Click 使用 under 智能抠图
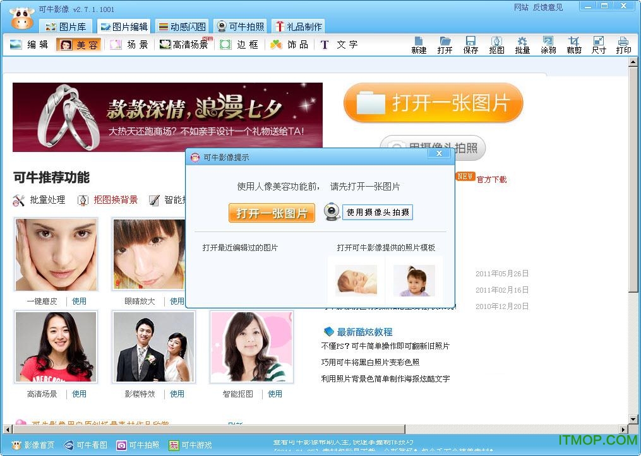 275,394
